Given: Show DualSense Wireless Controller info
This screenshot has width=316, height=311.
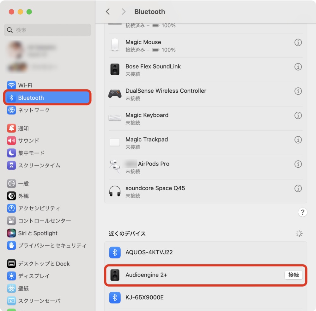Looking at the screenshot, I should click(298, 91).
